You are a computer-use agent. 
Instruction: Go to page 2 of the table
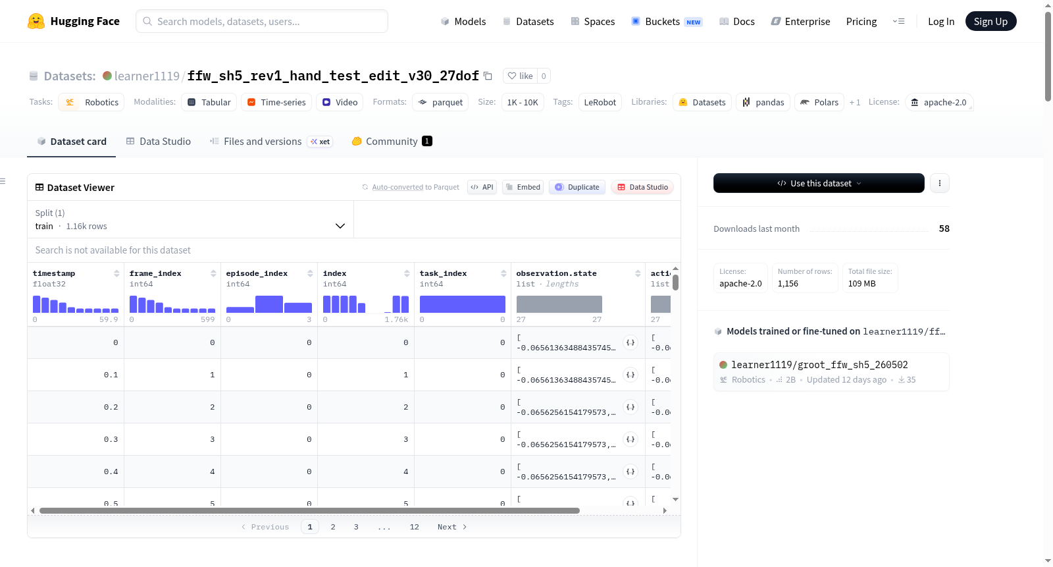pos(333,527)
